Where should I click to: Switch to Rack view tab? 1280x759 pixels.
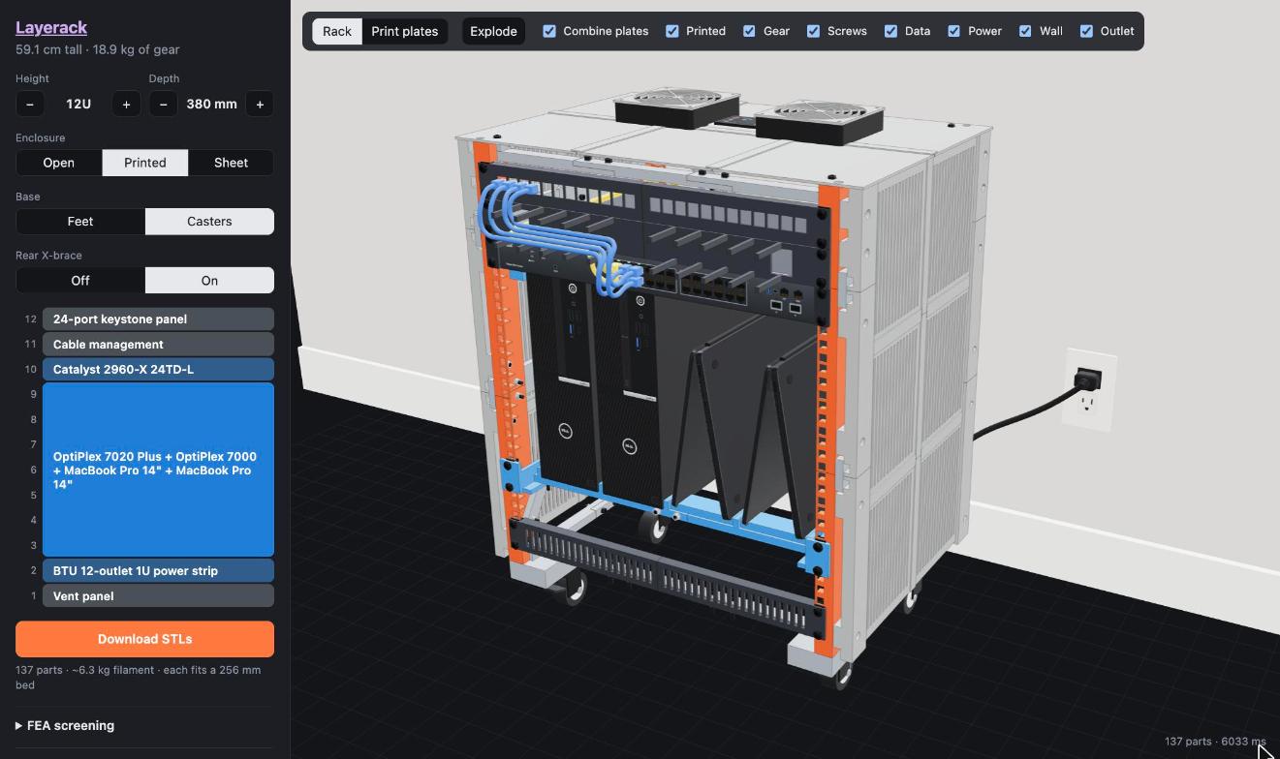click(337, 31)
